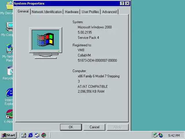The height and width of the screenshot is (139, 185).
Task: Click the OK button
Action: tap(71, 127)
